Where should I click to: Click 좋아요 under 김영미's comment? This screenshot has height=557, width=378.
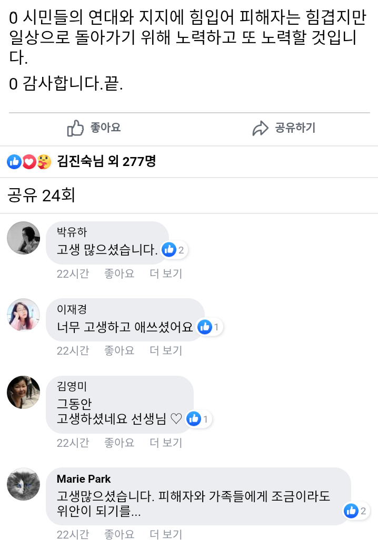click(119, 443)
